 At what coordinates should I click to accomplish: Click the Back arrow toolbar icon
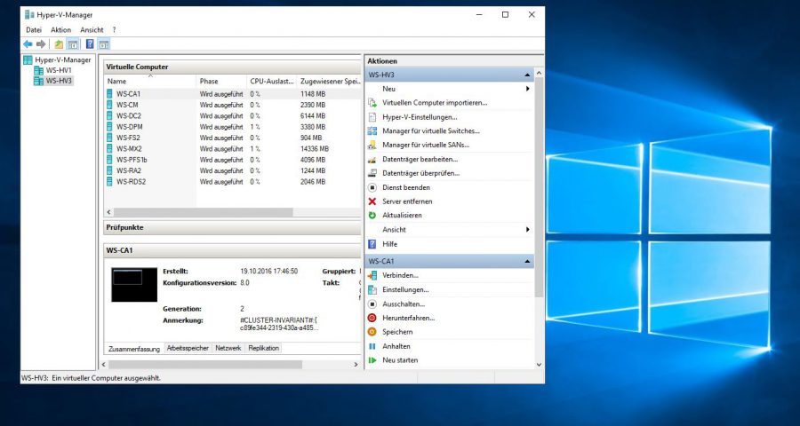[x=28, y=44]
